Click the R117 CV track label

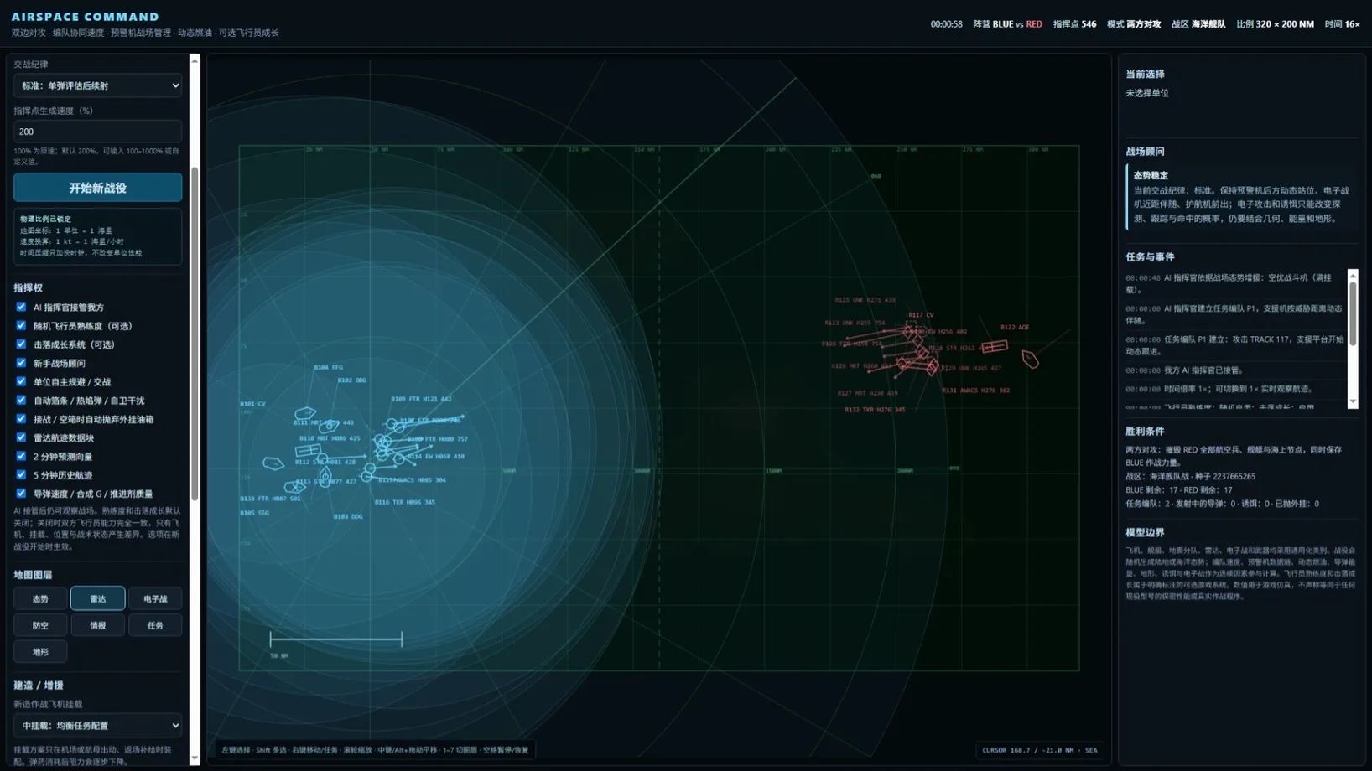921,315
